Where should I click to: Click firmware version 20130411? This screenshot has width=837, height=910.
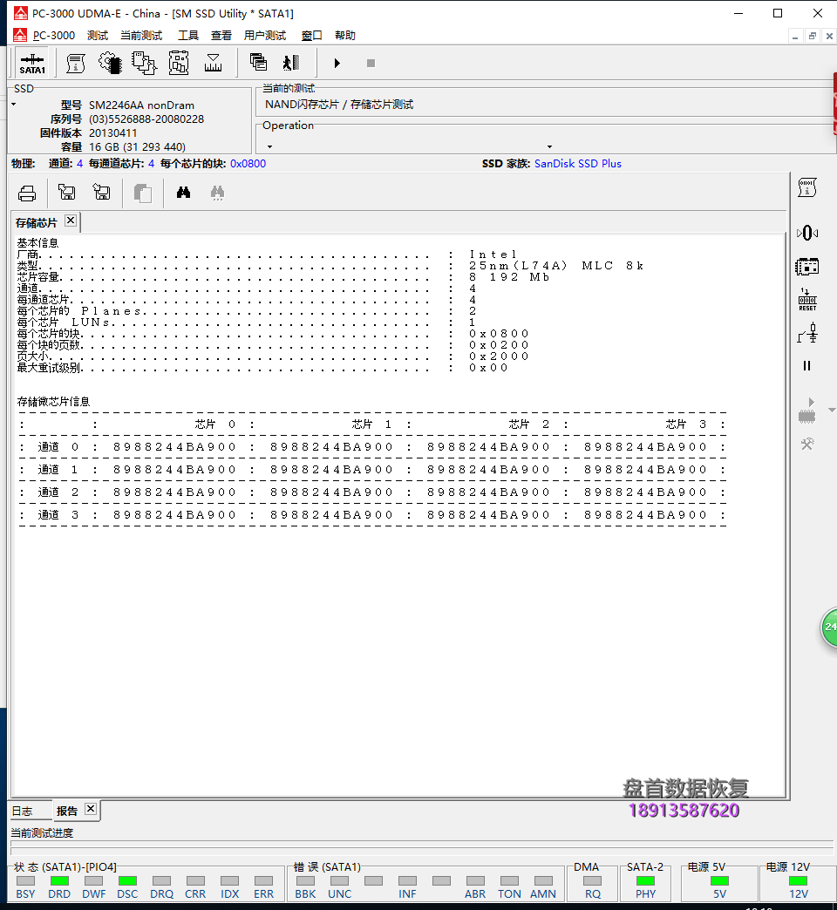pos(112,132)
